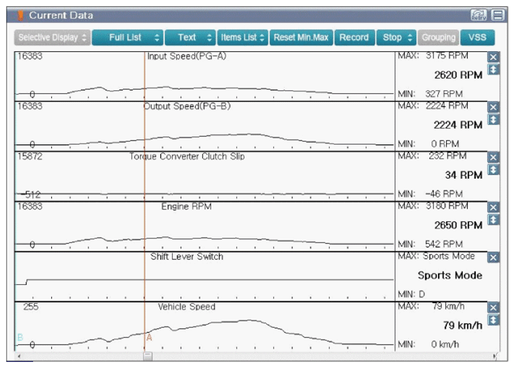Click the MIN 542 RPM reading
This screenshot has width=515, height=368.
430,244
